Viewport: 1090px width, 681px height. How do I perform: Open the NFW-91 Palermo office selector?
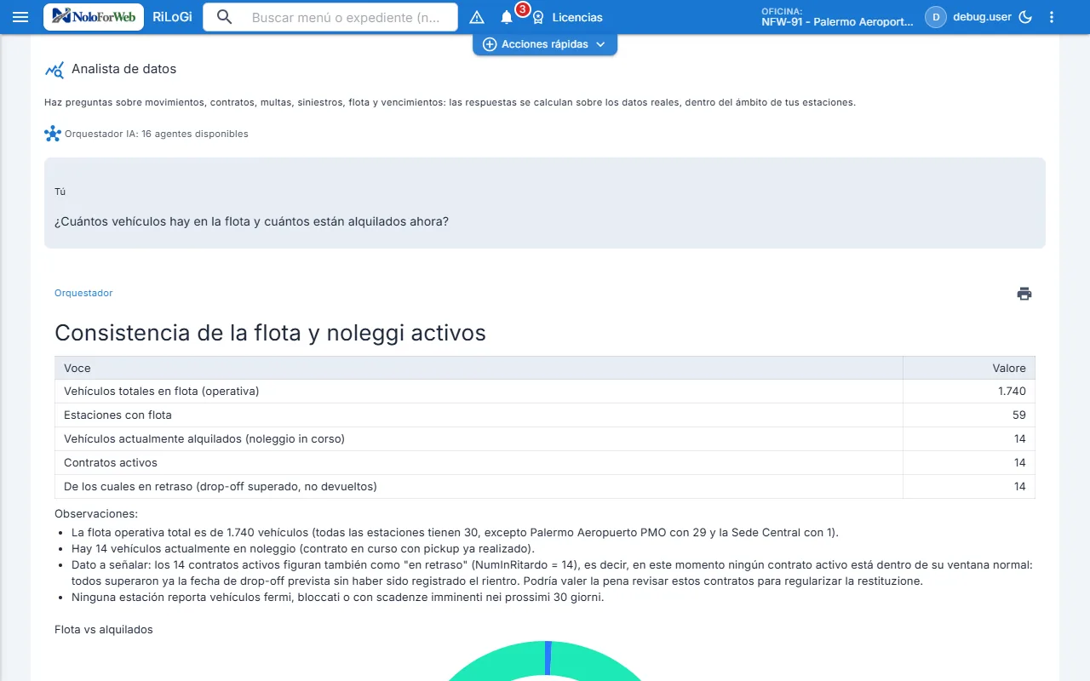[x=837, y=17]
